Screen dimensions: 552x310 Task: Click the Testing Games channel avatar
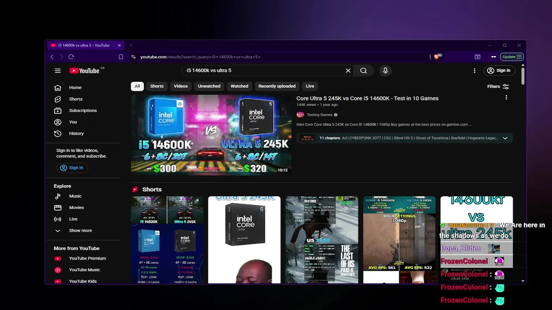tap(300, 115)
